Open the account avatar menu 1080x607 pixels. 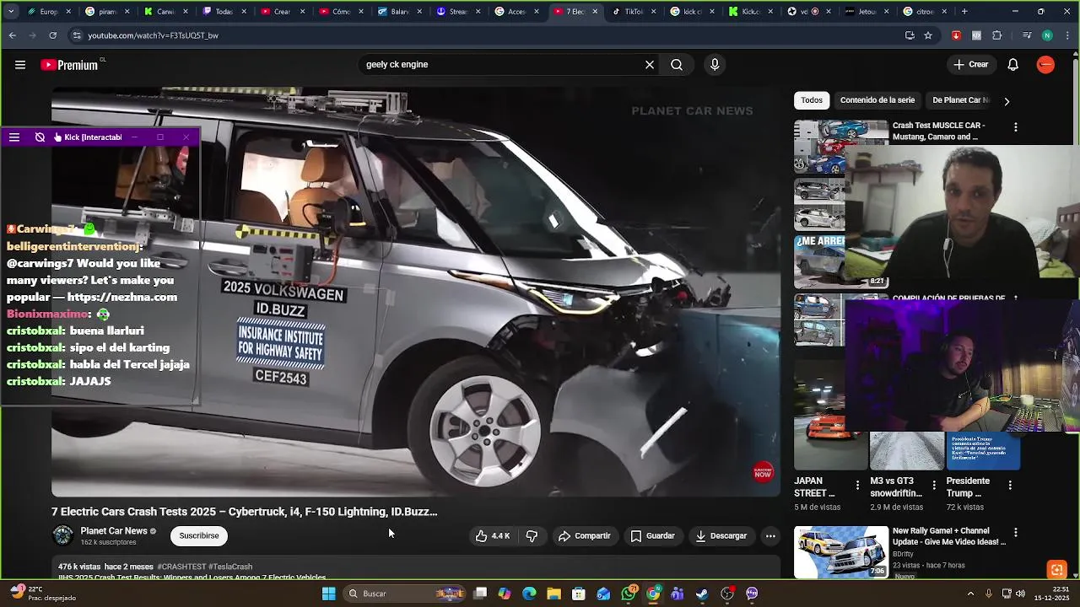tap(1045, 65)
